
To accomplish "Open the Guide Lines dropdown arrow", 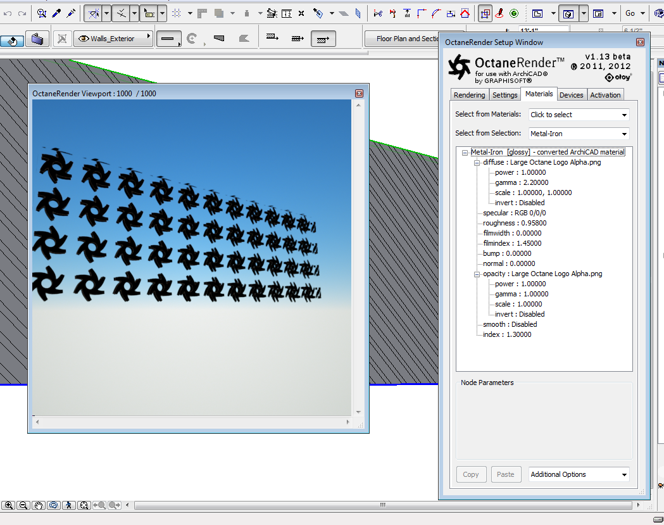I will [x=107, y=13].
